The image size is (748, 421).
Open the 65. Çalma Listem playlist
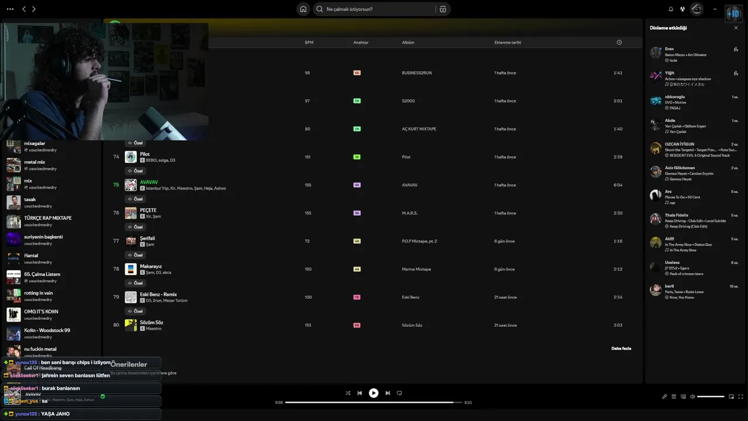(51, 277)
